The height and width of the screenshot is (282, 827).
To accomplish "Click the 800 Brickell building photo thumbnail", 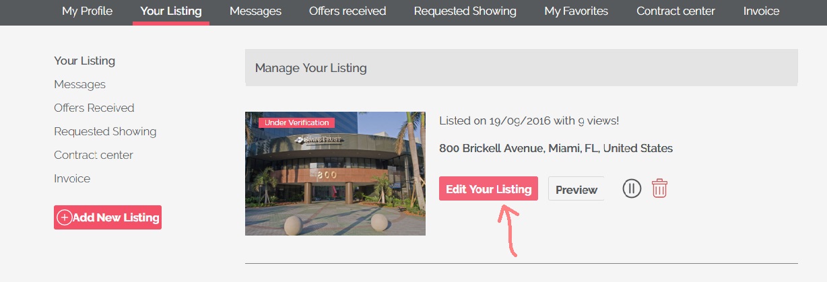I will click(335, 174).
